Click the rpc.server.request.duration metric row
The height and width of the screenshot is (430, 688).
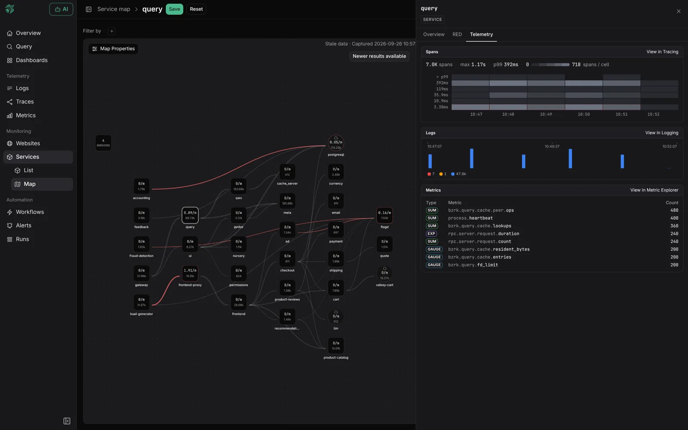(x=552, y=234)
